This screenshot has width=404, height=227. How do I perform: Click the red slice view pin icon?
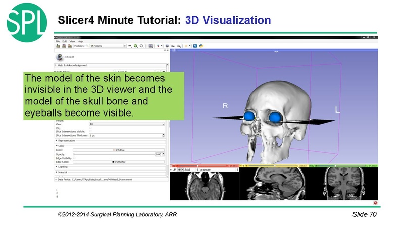click(x=171, y=166)
